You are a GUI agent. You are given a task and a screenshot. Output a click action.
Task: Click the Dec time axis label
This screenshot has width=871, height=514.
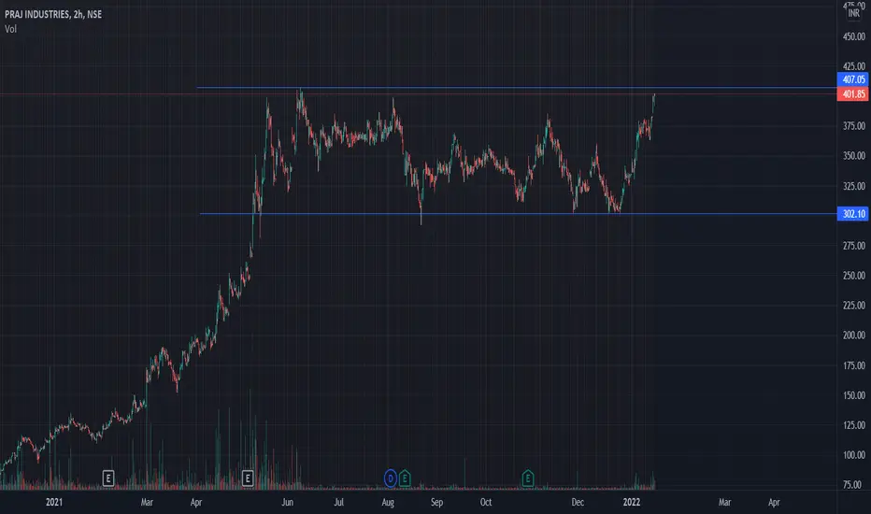point(578,503)
